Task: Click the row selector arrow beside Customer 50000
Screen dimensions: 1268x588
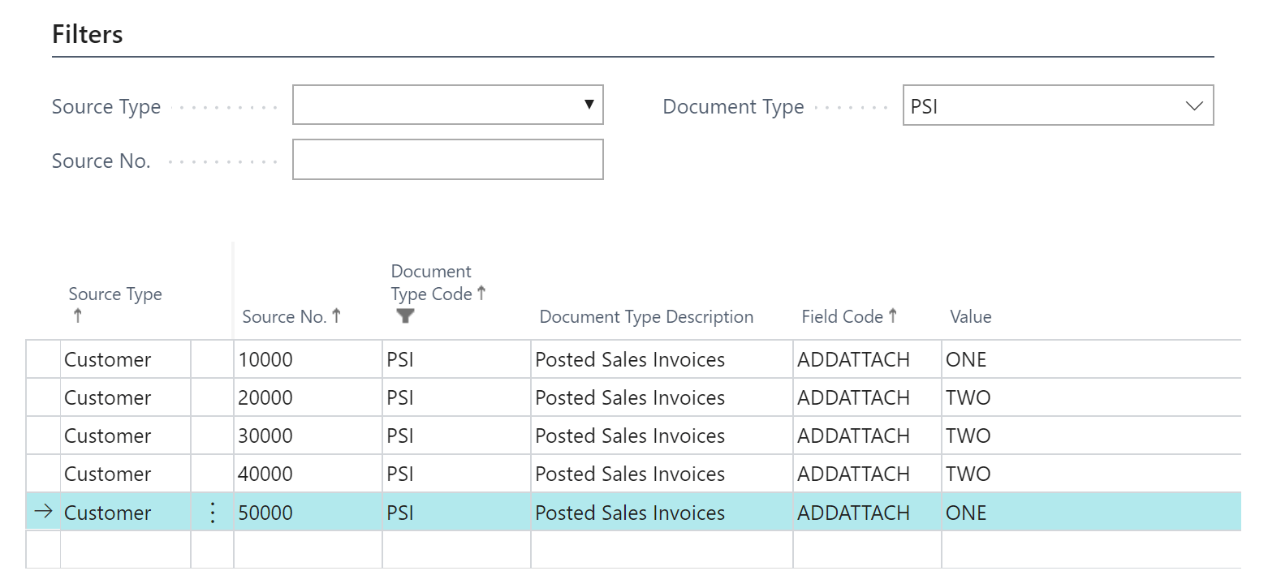Action: pyautogui.click(x=43, y=512)
